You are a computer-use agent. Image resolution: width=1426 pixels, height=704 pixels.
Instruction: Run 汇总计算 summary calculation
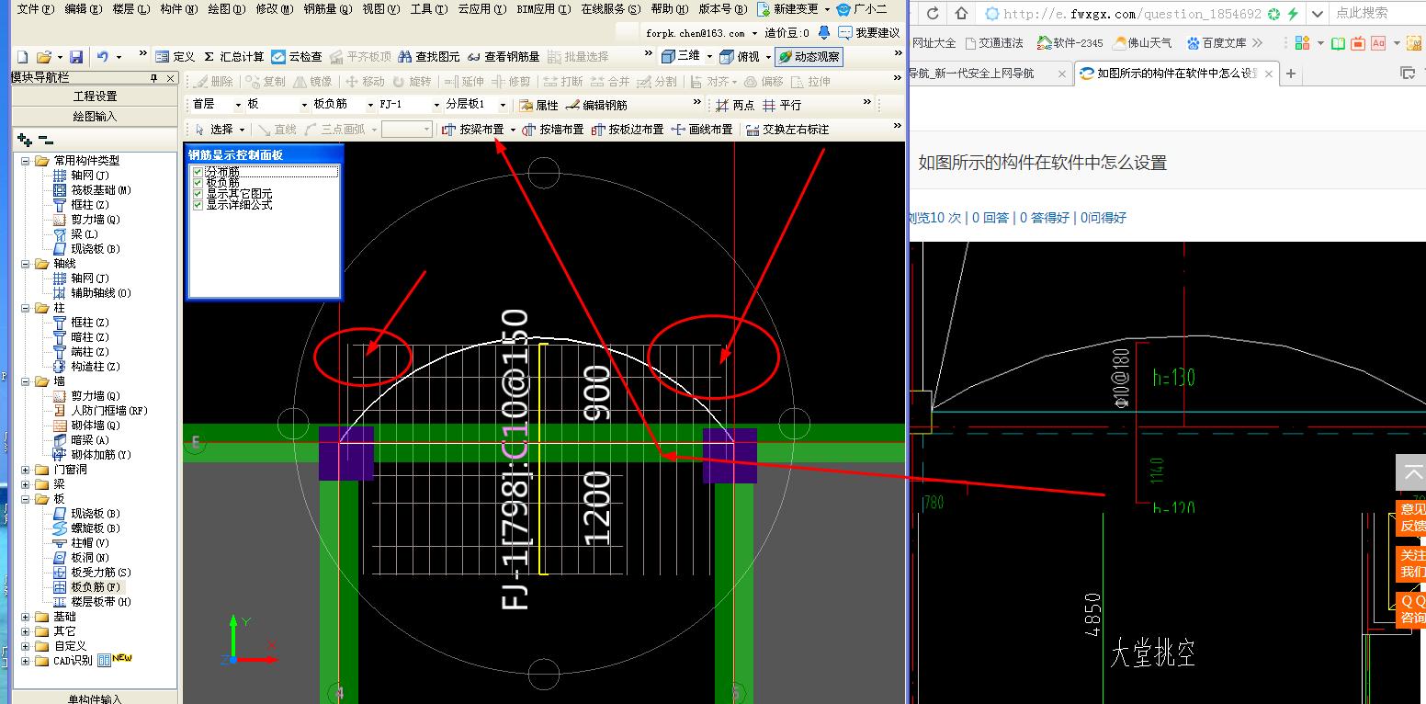pos(233,57)
